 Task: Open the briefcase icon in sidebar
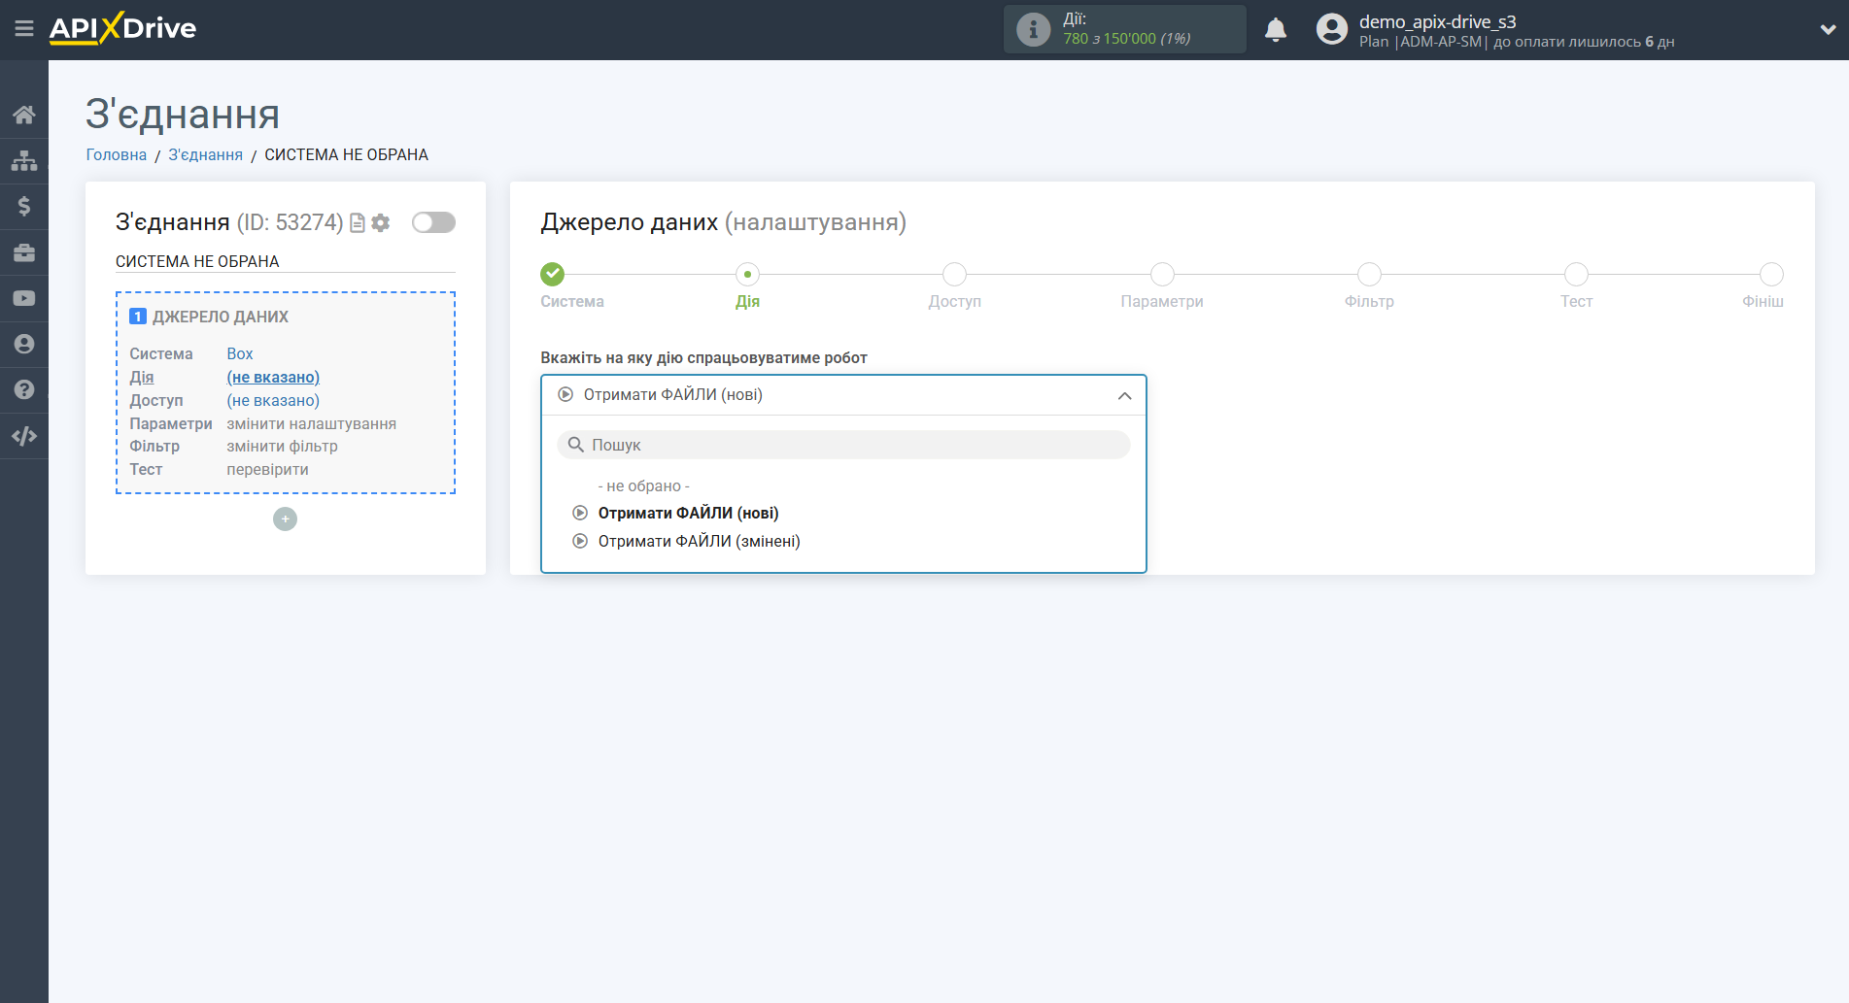[24, 252]
